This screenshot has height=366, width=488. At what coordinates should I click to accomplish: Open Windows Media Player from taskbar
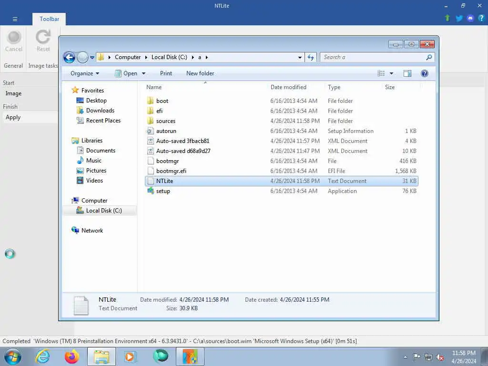tap(130, 356)
